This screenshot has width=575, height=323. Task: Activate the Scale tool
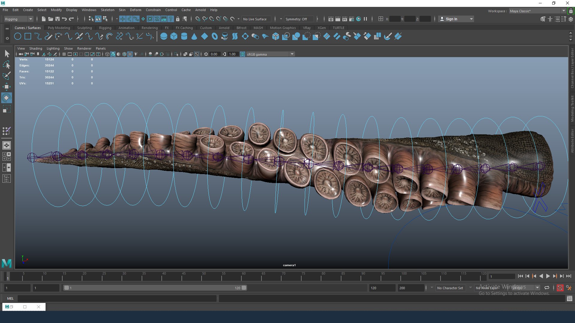point(7,109)
